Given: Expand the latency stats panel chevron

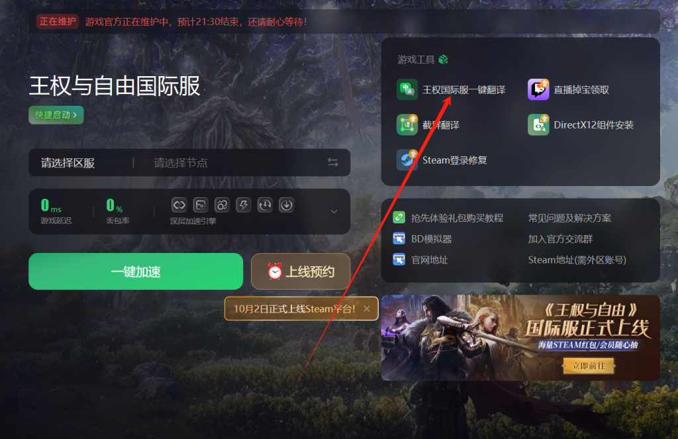Looking at the screenshot, I should click(x=334, y=211).
